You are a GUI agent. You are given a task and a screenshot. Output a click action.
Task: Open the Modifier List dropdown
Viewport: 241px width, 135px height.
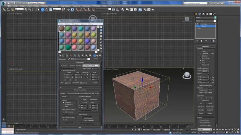click(215, 21)
